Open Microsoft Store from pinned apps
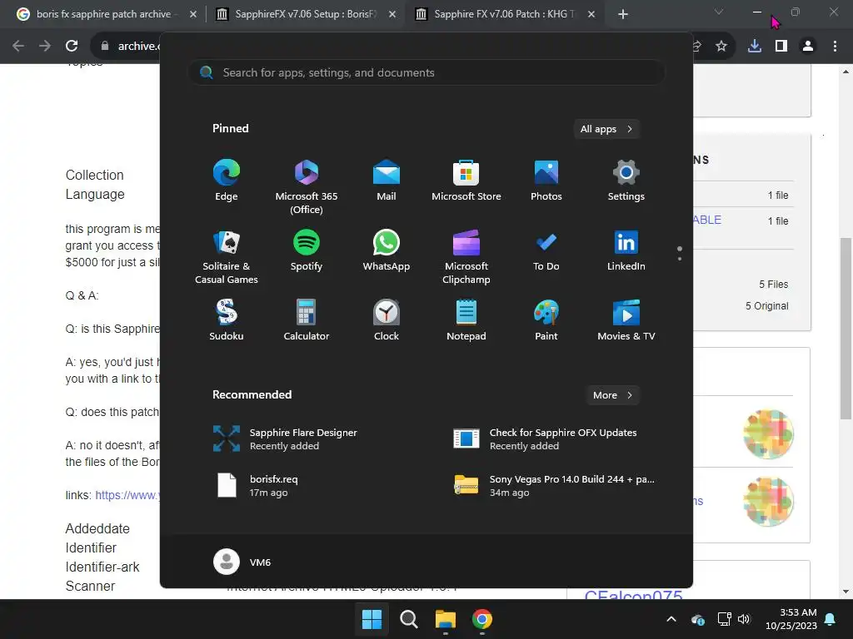The height and width of the screenshot is (639, 853). click(x=466, y=181)
